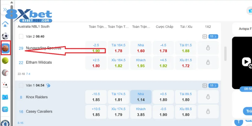Select +4.5 handicap odds 1.92

163,63
